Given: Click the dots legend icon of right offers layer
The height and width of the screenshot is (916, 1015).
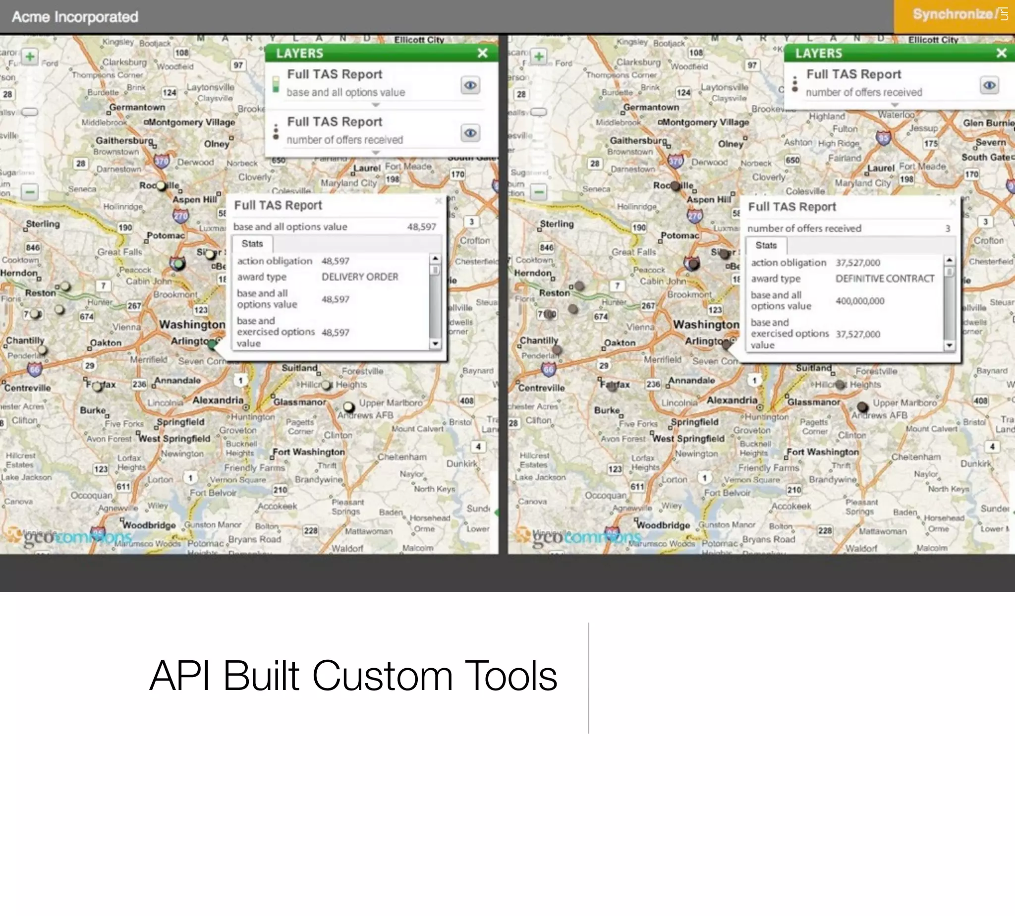Looking at the screenshot, I should point(795,84).
